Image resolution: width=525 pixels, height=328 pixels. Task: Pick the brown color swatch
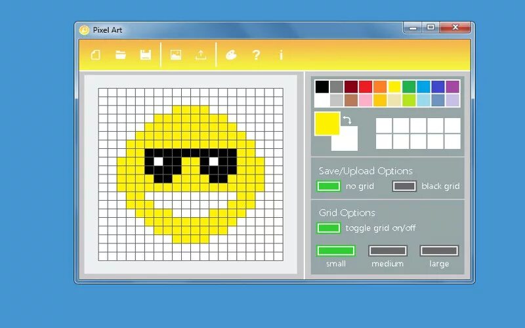point(351,100)
